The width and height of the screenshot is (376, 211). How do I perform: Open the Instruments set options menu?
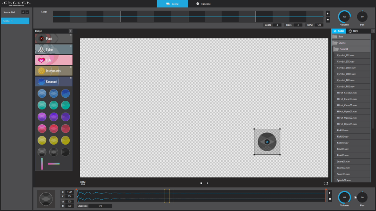71,68
